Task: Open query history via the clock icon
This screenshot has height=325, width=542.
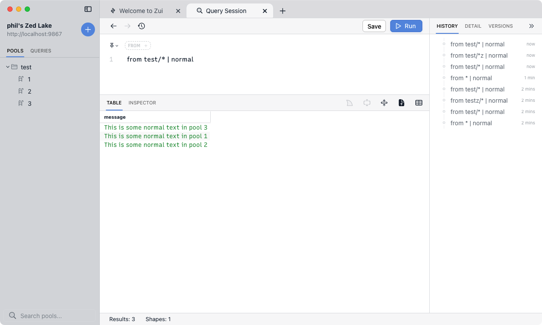Action: 141,26
